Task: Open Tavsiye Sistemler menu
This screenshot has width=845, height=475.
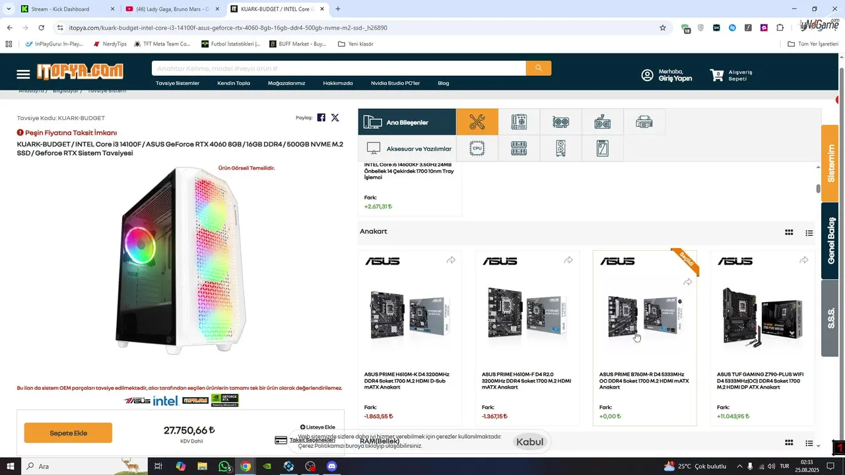Action: pos(178,83)
